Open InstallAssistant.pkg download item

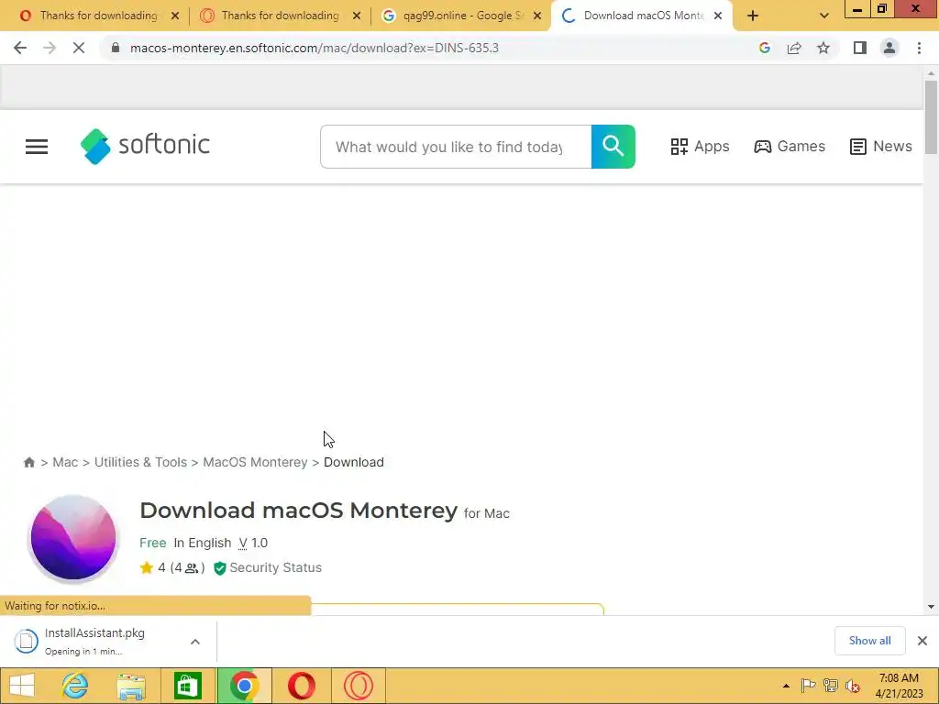[x=95, y=641]
